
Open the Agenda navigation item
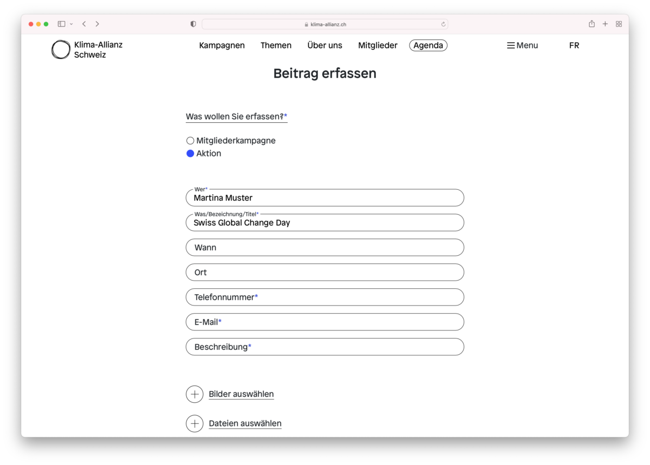click(x=428, y=45)
